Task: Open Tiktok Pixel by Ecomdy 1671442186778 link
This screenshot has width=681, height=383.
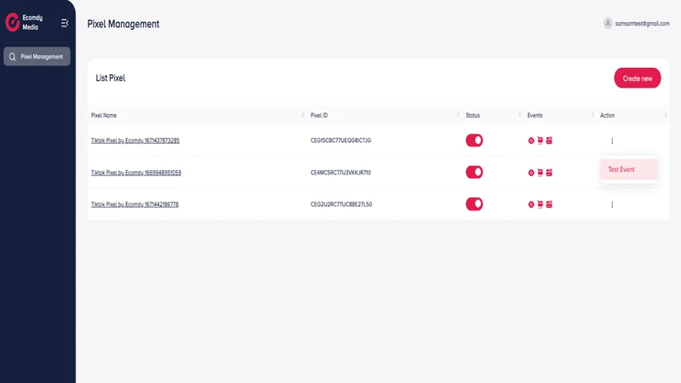Action: pyautogui.click(x=134, y=204)
